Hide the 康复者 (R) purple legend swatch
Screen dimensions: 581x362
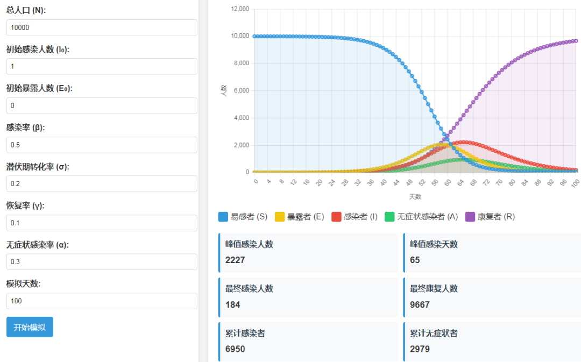click(x=470, y=217)
